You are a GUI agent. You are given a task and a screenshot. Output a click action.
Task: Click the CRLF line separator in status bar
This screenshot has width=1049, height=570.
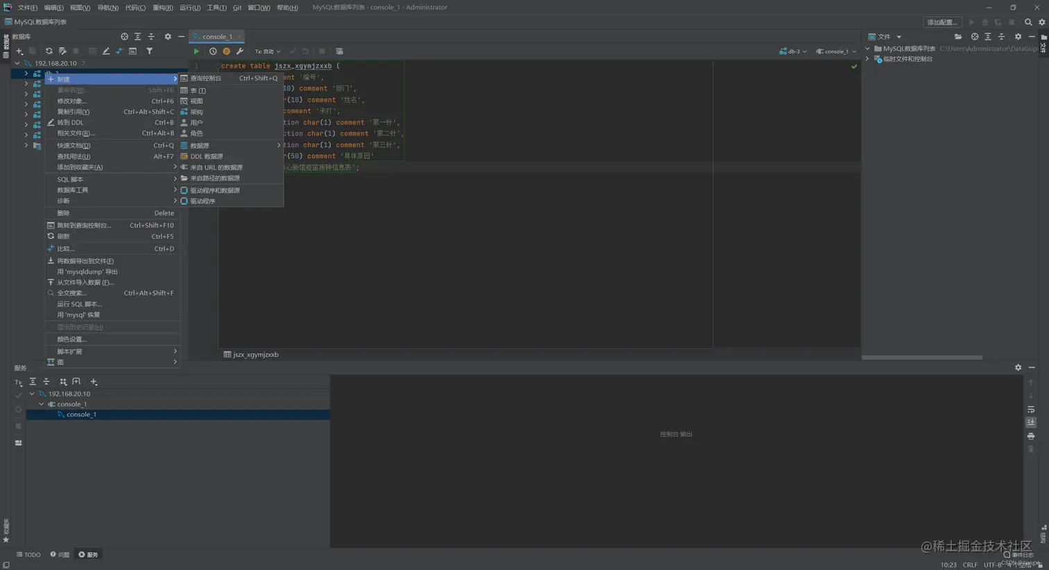tap(970, 565)
